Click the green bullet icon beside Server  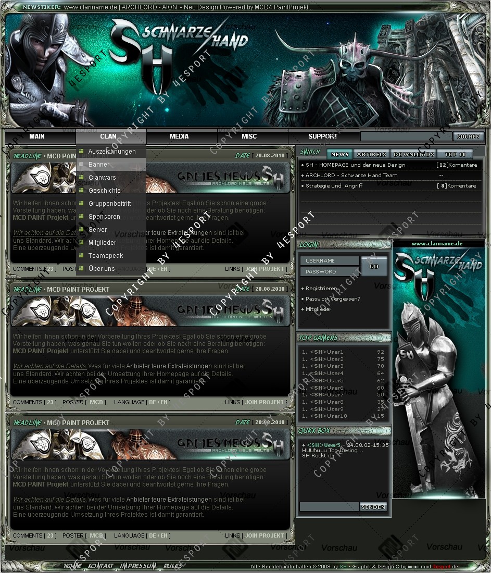pyautogui.click(x=81, y=230)
